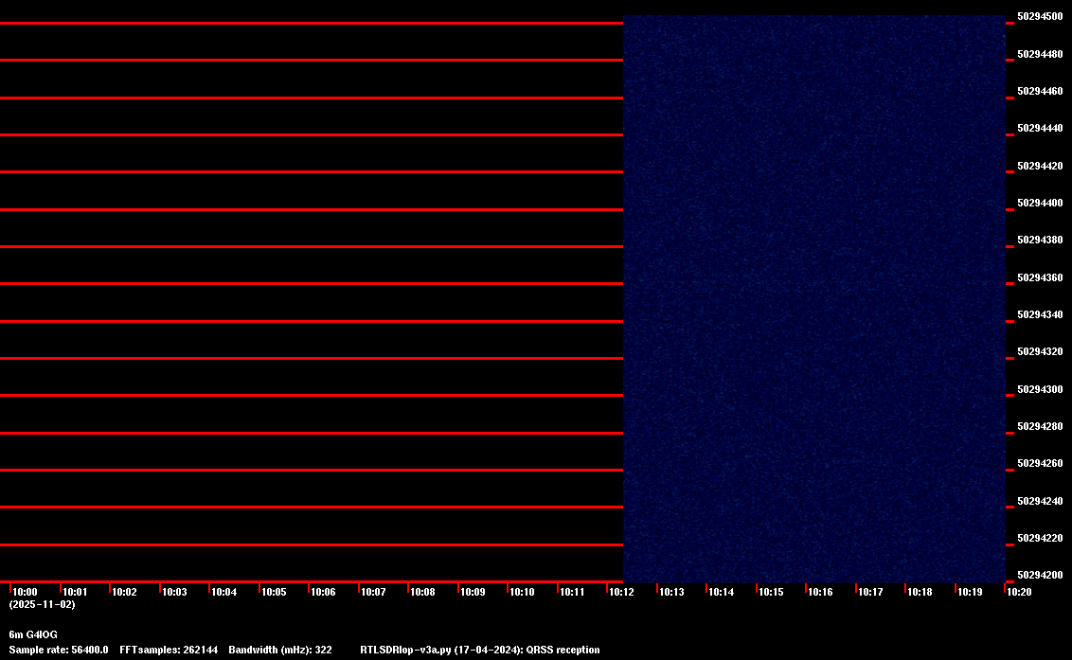This screenshot has height=660, width=1072.
Task: Click the Bandwidth (mHz): 322 text
Action: pos(280,651)
